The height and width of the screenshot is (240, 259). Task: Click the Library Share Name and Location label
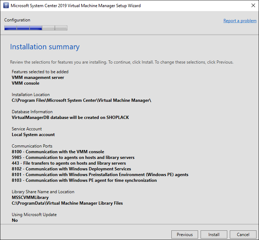[43, 192]
